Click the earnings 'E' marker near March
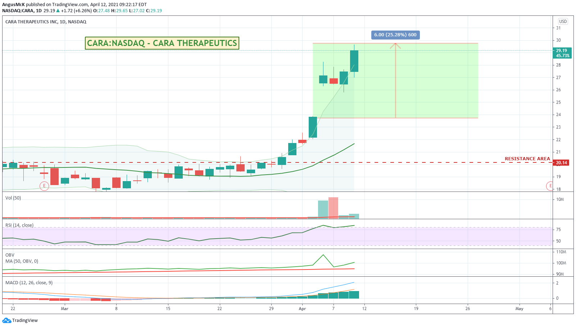The width and height of the screenshot is (576, 327). (44, 186)
